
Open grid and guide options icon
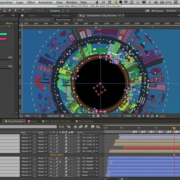40,116
